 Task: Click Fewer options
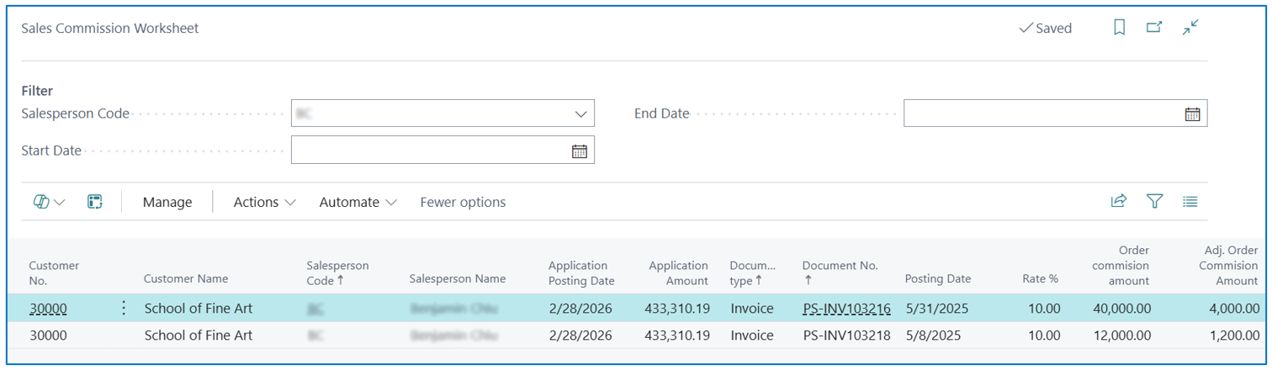coord(463,202)
